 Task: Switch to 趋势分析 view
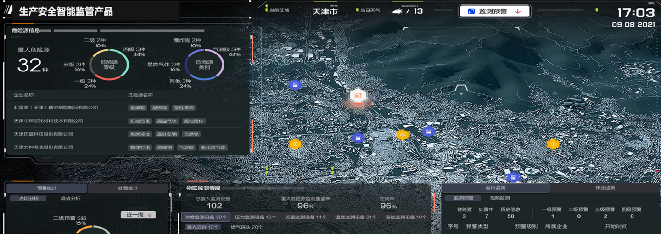tap(70, 198)
